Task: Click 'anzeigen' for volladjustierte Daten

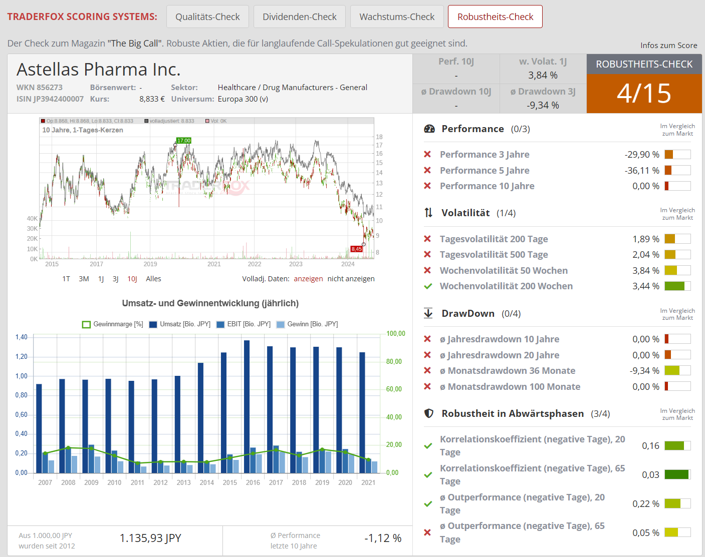Action: [308, 279]
